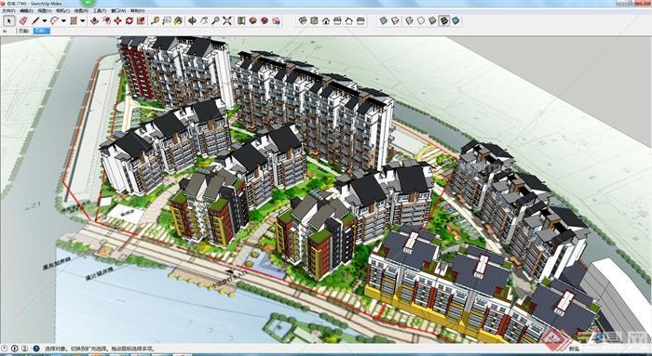The width and height of the screenshot is (652, 356).
Task: Open the Shapes tool dropdown arrow
Action: click(82, 20)
